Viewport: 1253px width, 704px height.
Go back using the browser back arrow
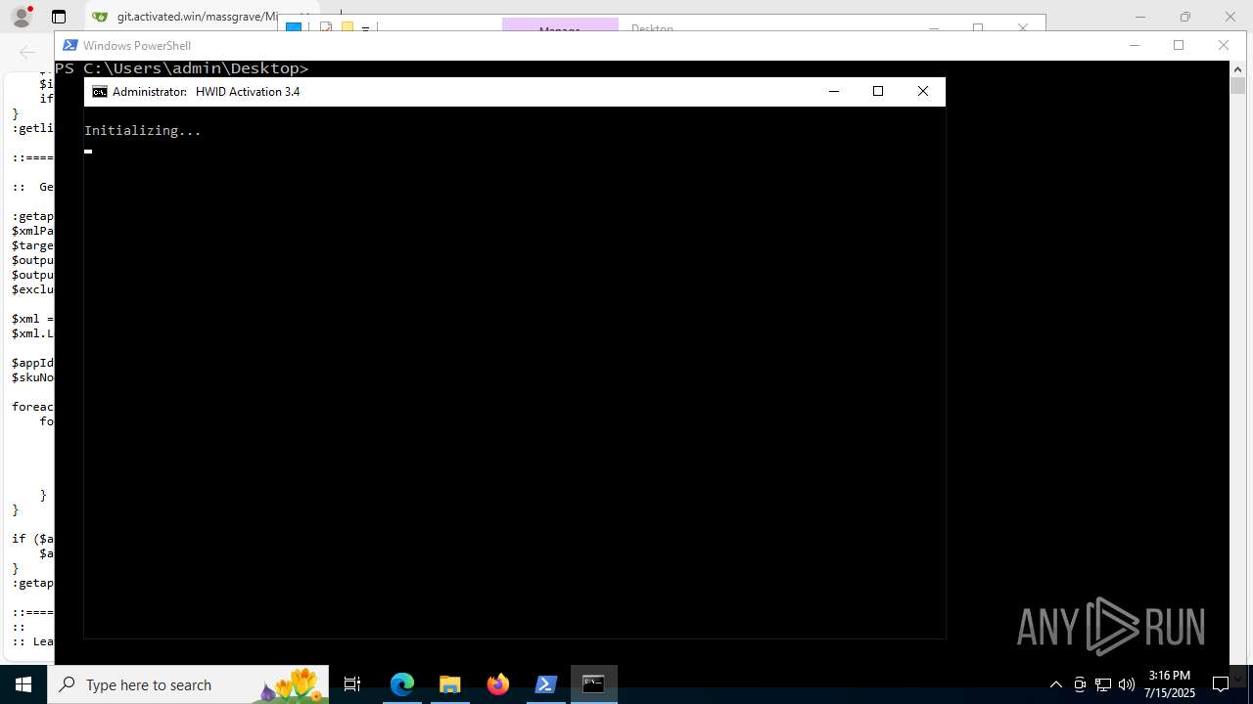pos(27,53)
